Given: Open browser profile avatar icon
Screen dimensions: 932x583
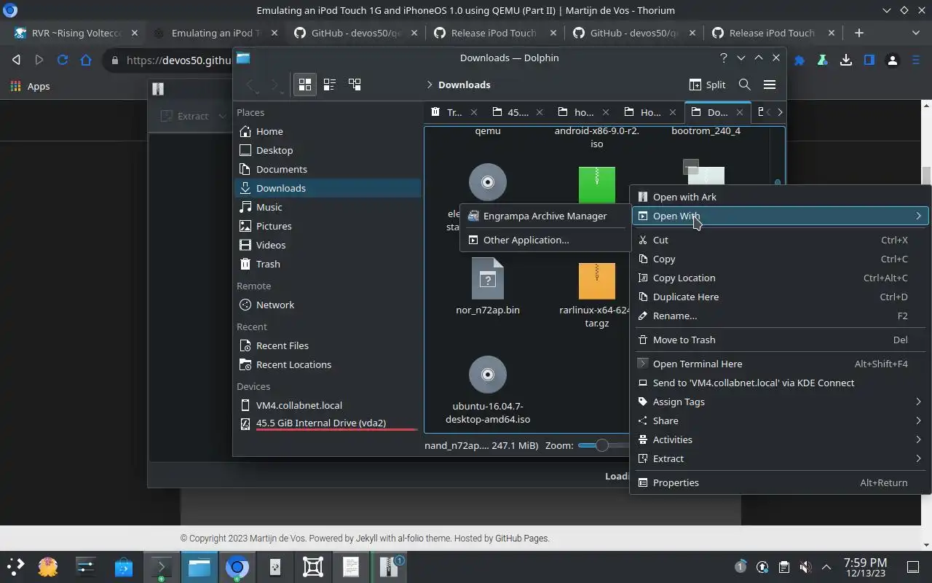Looking at the screenshot, I should [x=893, y=60].
